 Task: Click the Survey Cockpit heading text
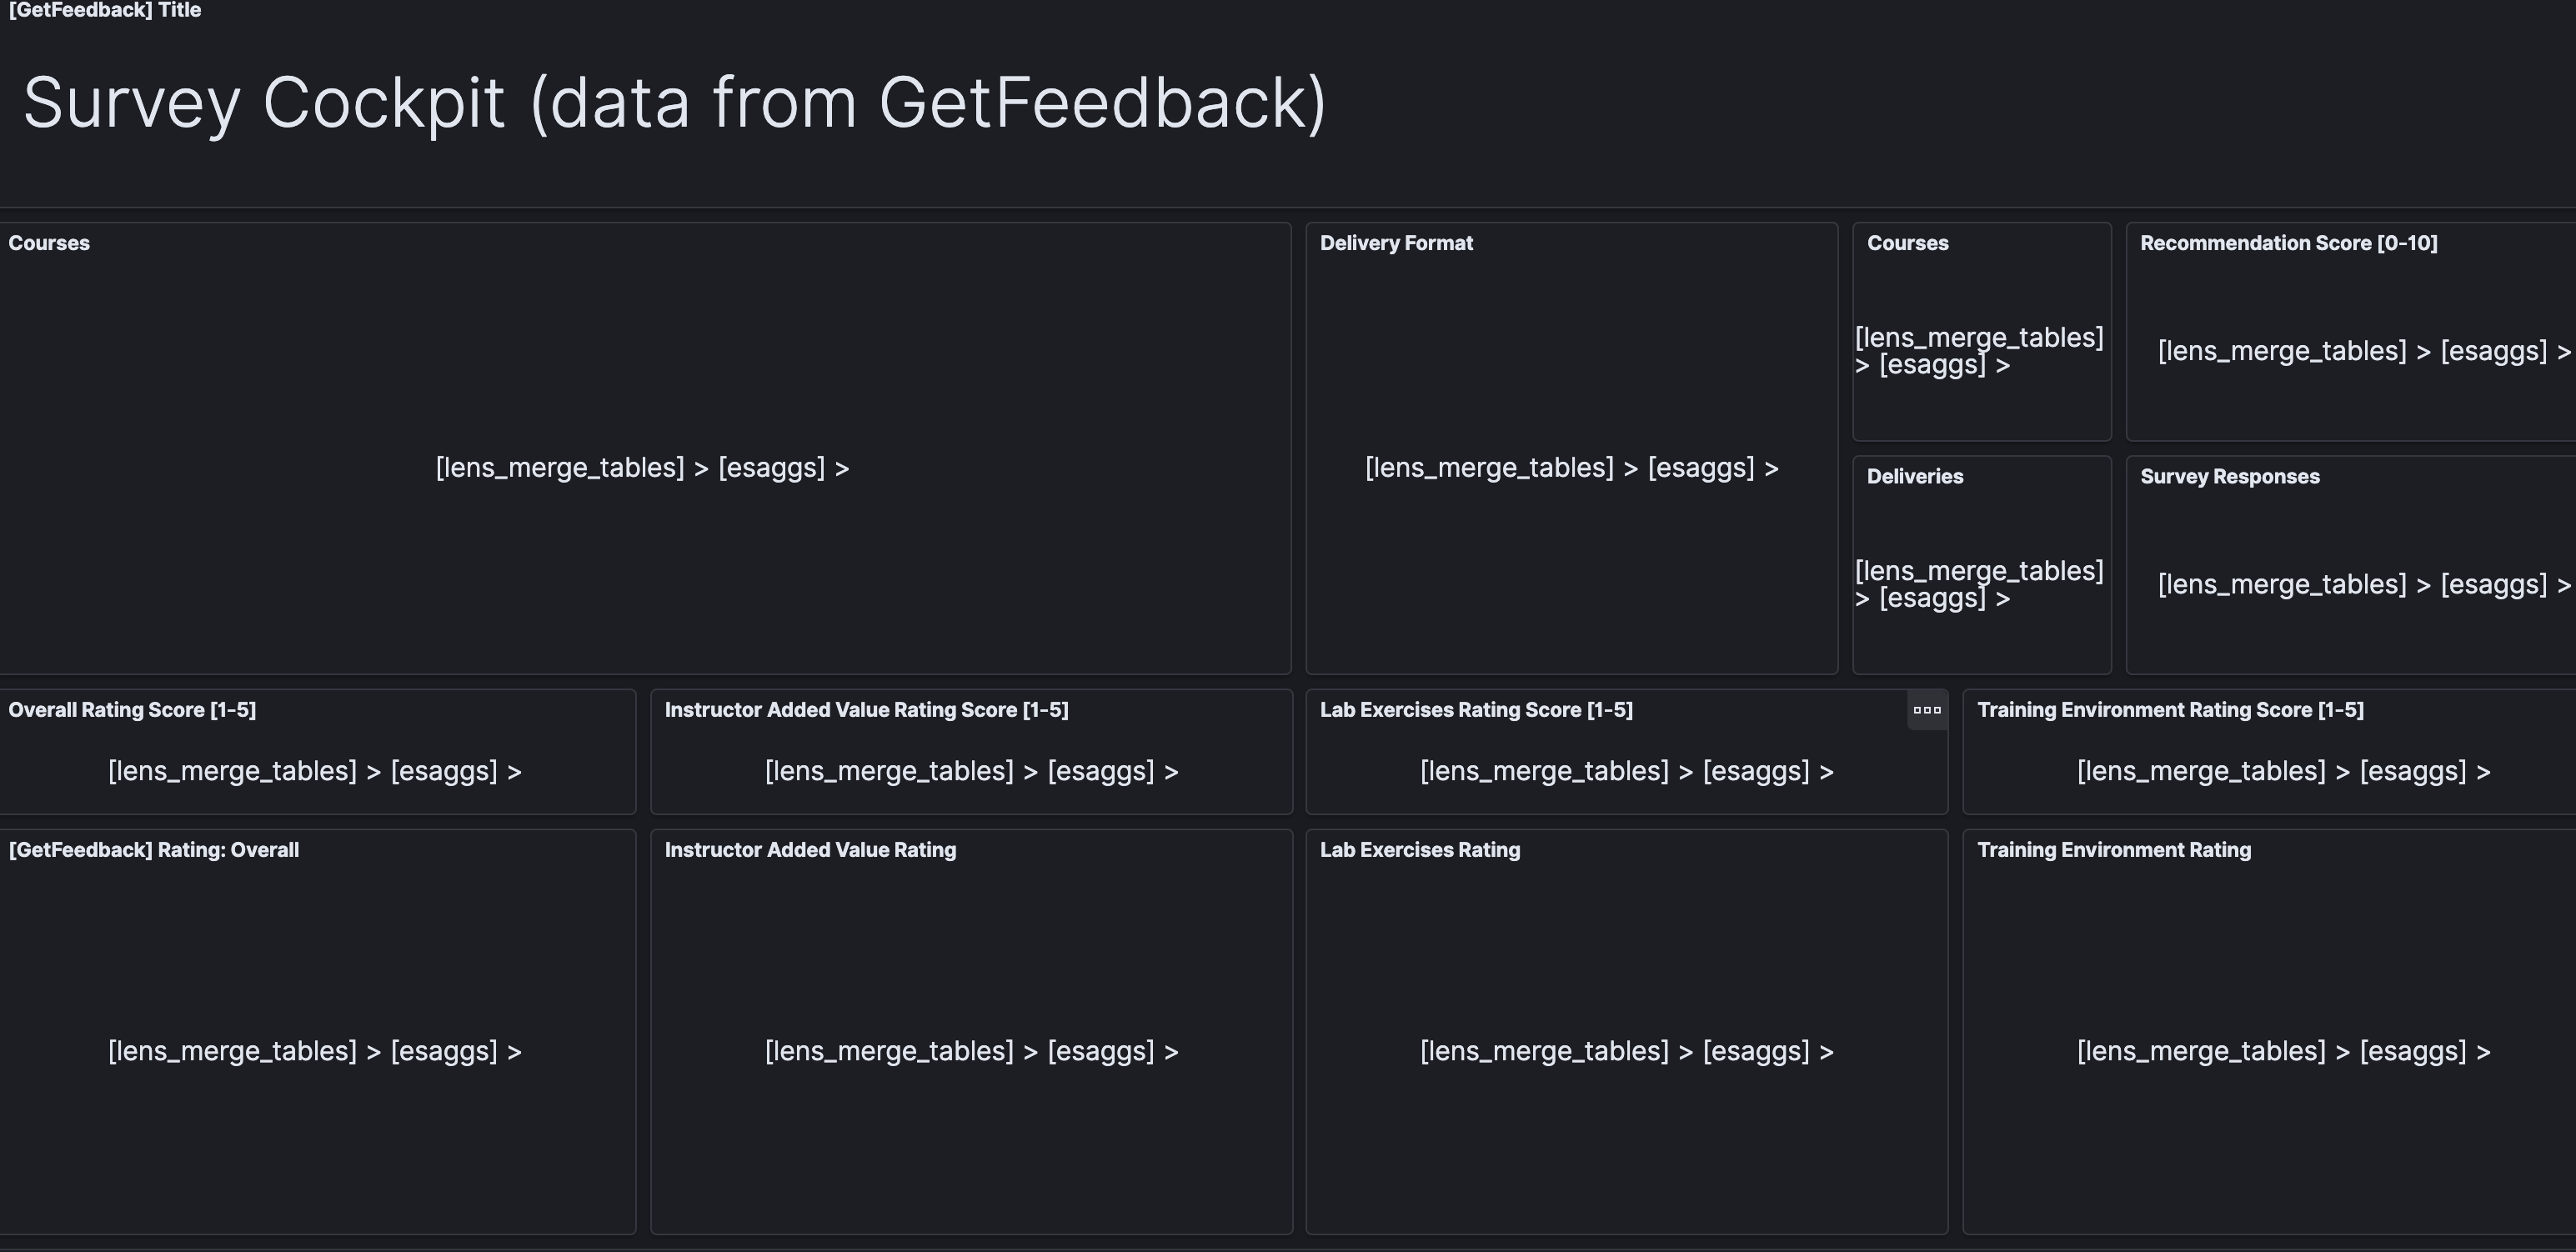(674, 103)
